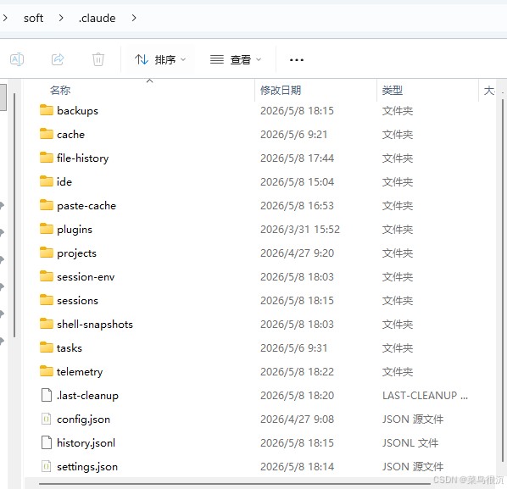This screenshot has width=507, height=489.
Task: Click the settings.json file name
Action: click(x=87, y=467)
